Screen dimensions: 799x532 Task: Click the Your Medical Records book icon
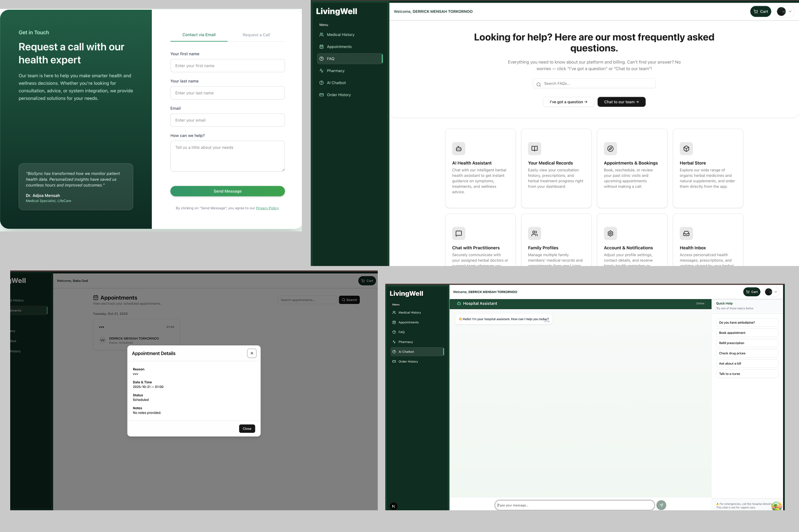click(534, 149)
